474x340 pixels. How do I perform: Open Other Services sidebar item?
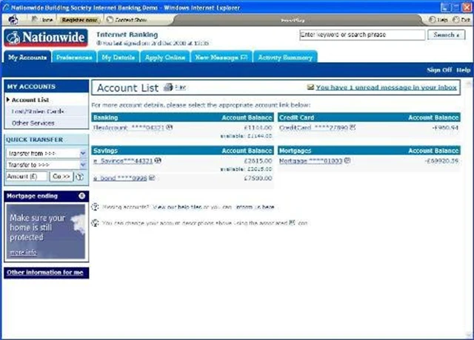(33, 123)
